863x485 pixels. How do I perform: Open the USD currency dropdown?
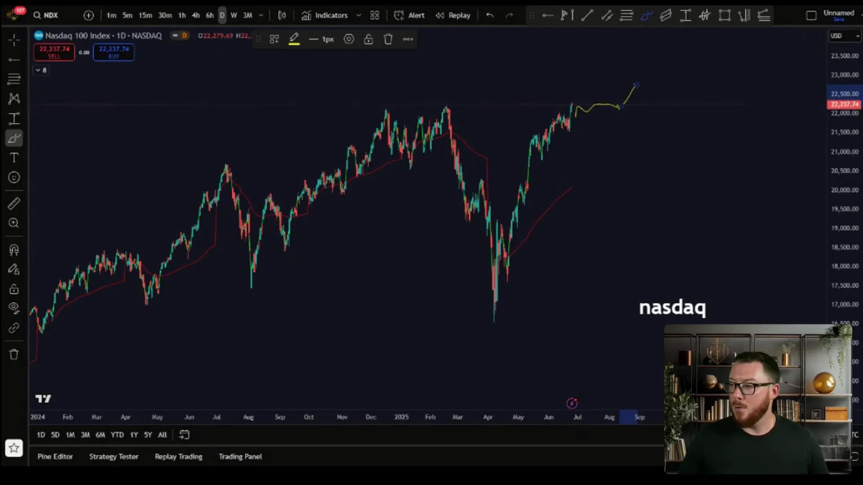(x=845, y=35)
